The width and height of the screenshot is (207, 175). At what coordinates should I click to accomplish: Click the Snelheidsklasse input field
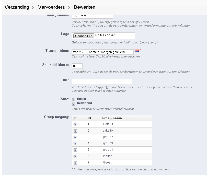tap(77, 66)
